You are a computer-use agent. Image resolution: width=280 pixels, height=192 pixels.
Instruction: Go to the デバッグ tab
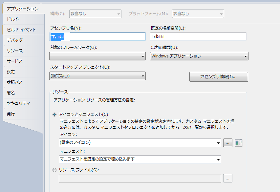click(15, 40)
